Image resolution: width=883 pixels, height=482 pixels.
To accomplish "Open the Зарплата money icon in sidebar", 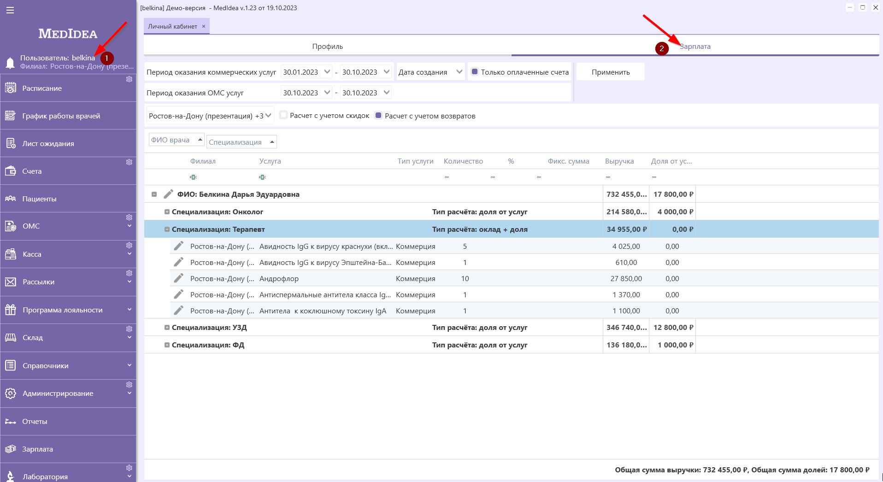I will (10, 449).
